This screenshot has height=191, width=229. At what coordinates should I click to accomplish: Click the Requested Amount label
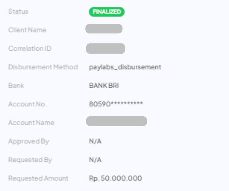click(x=38, y=178)
